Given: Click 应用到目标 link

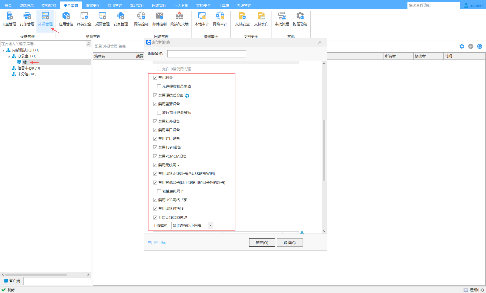Looking at the screenshot, I should (157, 242).
